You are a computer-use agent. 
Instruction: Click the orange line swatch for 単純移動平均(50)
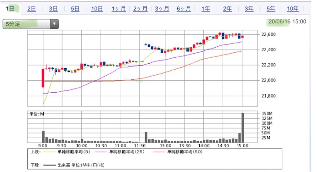click(159, 152)
